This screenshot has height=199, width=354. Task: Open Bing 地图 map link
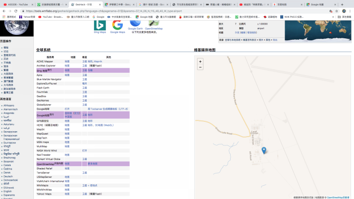[67, 70]
